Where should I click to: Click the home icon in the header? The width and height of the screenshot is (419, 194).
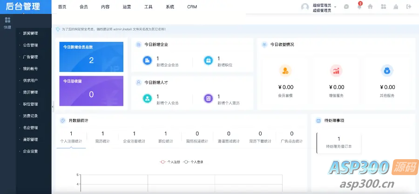coord(371,7)
